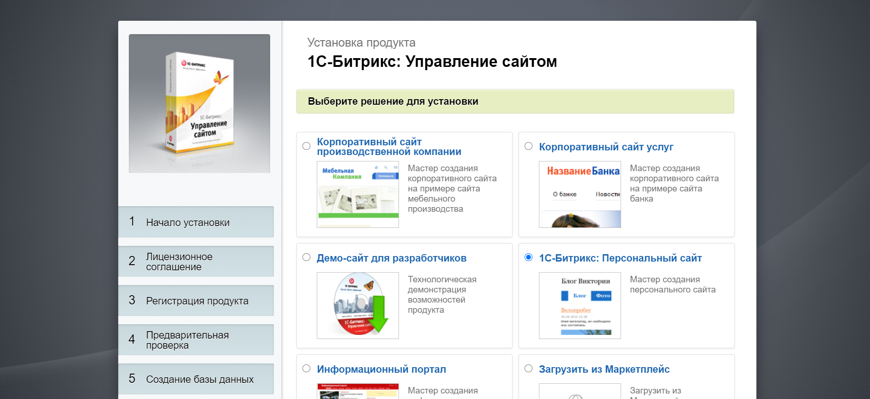The image size is (870, 399).
Task: Click the description Мастер создания персонального сайта
Action: [673, 285]
